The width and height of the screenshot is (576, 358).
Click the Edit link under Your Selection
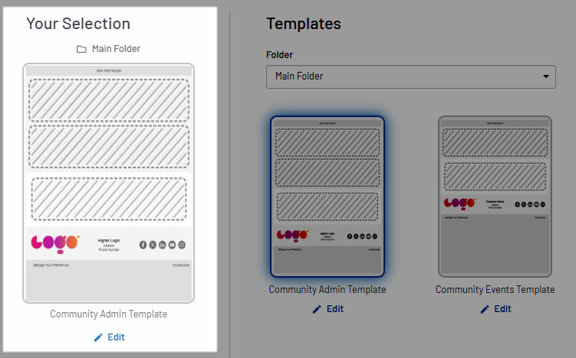point(116,337)
